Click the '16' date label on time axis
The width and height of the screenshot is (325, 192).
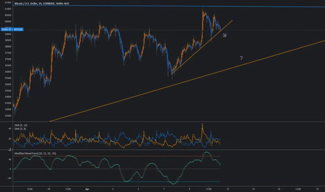coord(279,189)
